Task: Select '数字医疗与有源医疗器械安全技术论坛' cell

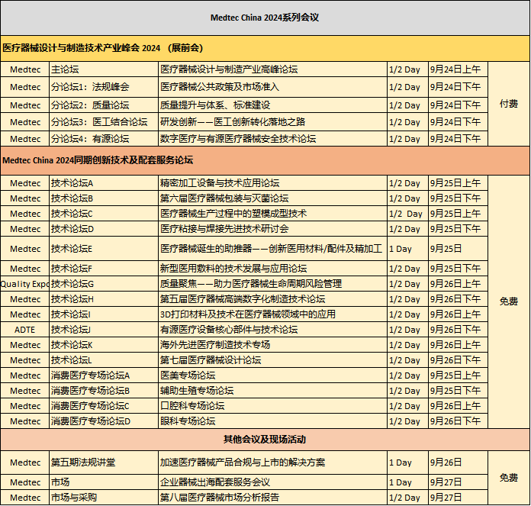Action: [272, 139]
